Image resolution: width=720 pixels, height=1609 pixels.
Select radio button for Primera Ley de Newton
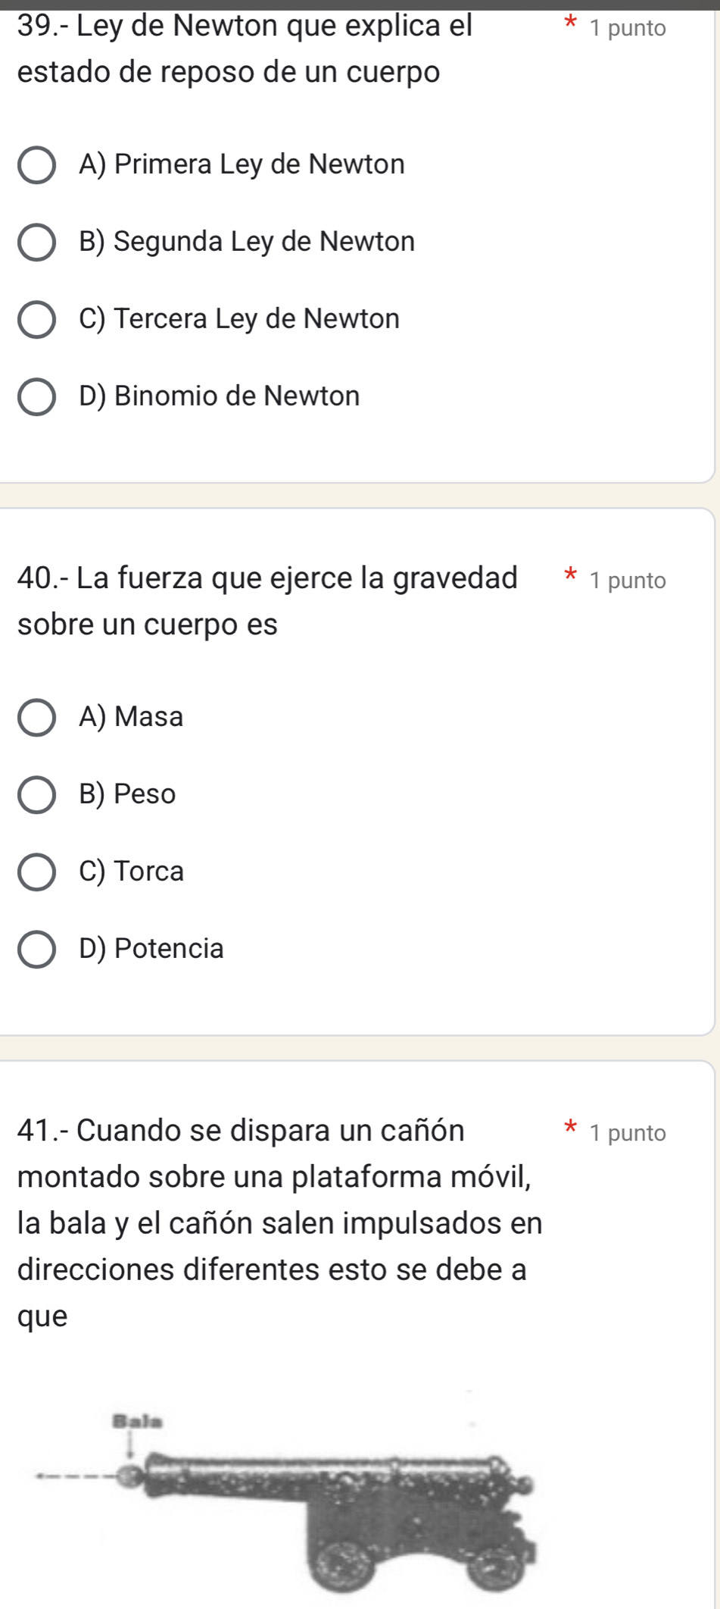36,165
